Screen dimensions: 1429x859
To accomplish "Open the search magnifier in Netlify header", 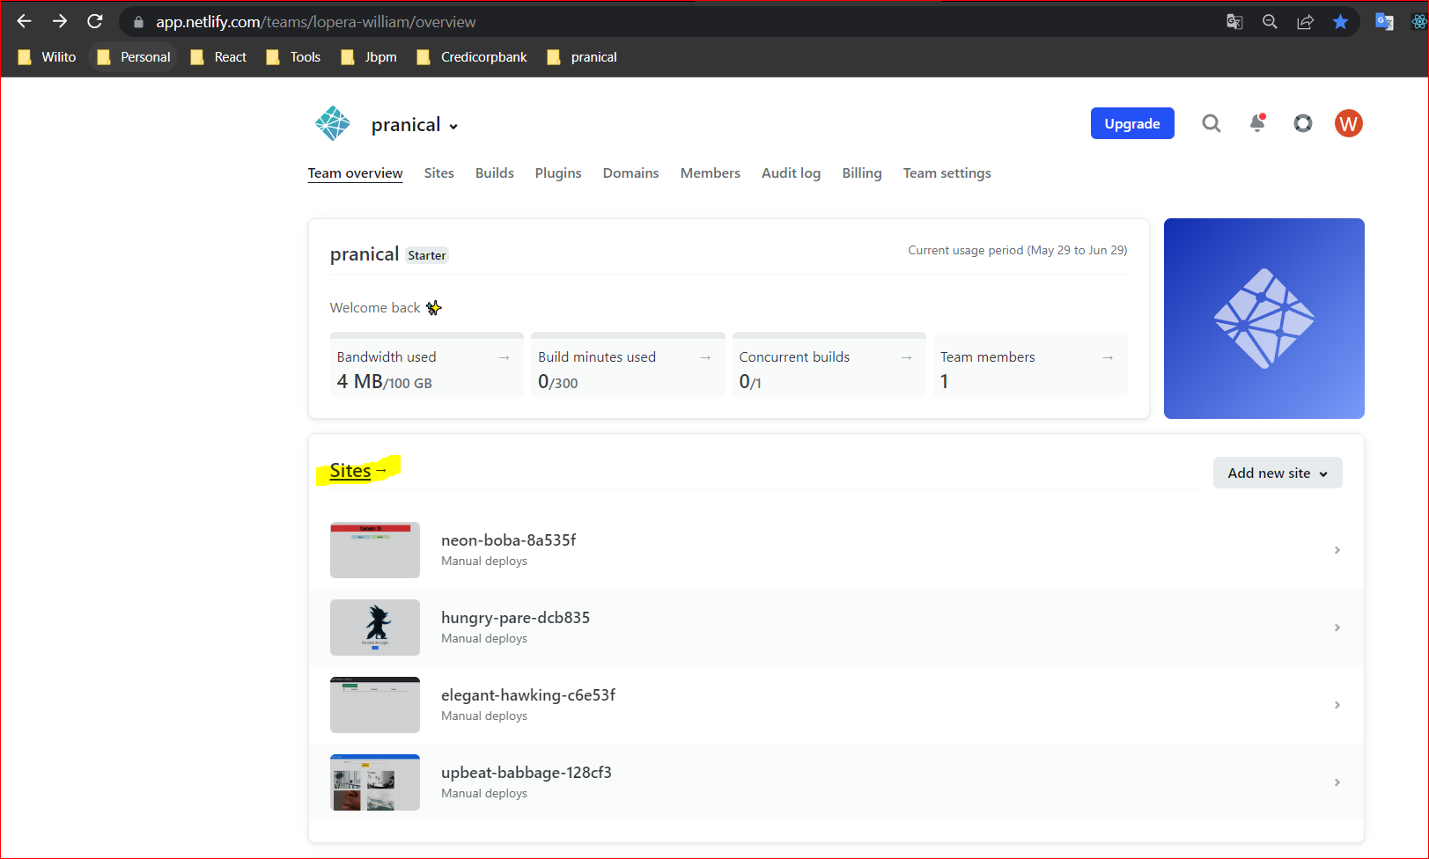I will [1212, 123].
